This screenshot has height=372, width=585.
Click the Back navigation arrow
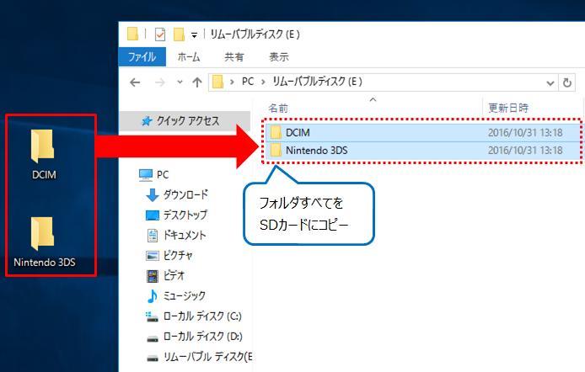click(x=135, y=82)
